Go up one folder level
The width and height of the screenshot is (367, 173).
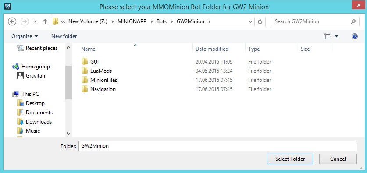click(x=45, y=22)
